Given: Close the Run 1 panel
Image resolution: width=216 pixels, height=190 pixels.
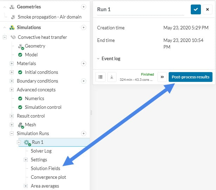Looking at the screenshot, I should click(207, 9).
